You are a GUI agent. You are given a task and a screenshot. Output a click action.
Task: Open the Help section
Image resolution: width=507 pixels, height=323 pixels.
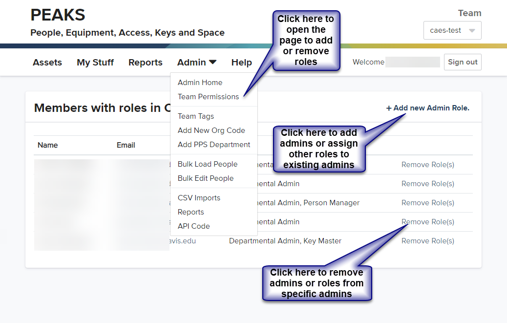(x=241, y=62)
